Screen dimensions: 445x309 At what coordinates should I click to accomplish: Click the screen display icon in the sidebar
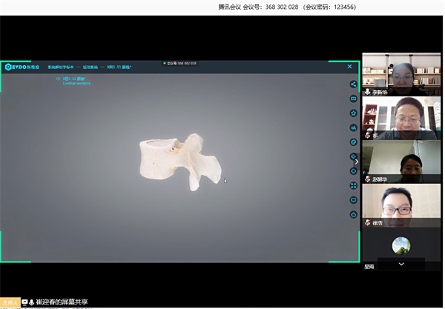coord(354,200)
